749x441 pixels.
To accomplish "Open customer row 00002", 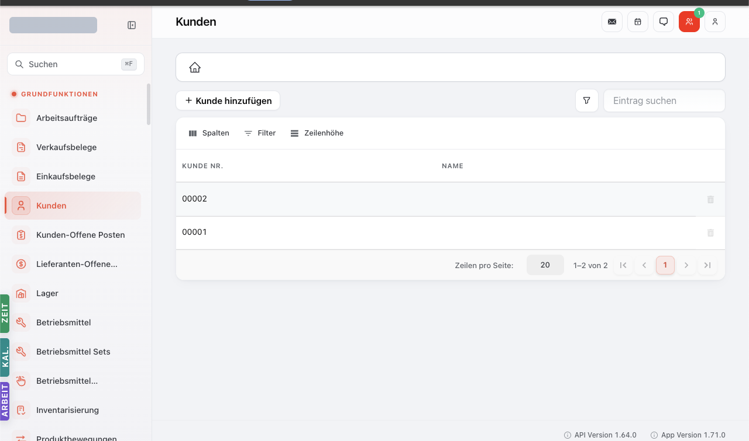I will (x=451, y=199).
